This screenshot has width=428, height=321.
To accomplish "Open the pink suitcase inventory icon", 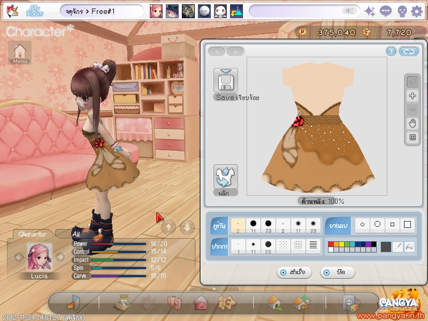I will [x=174, y=303].
